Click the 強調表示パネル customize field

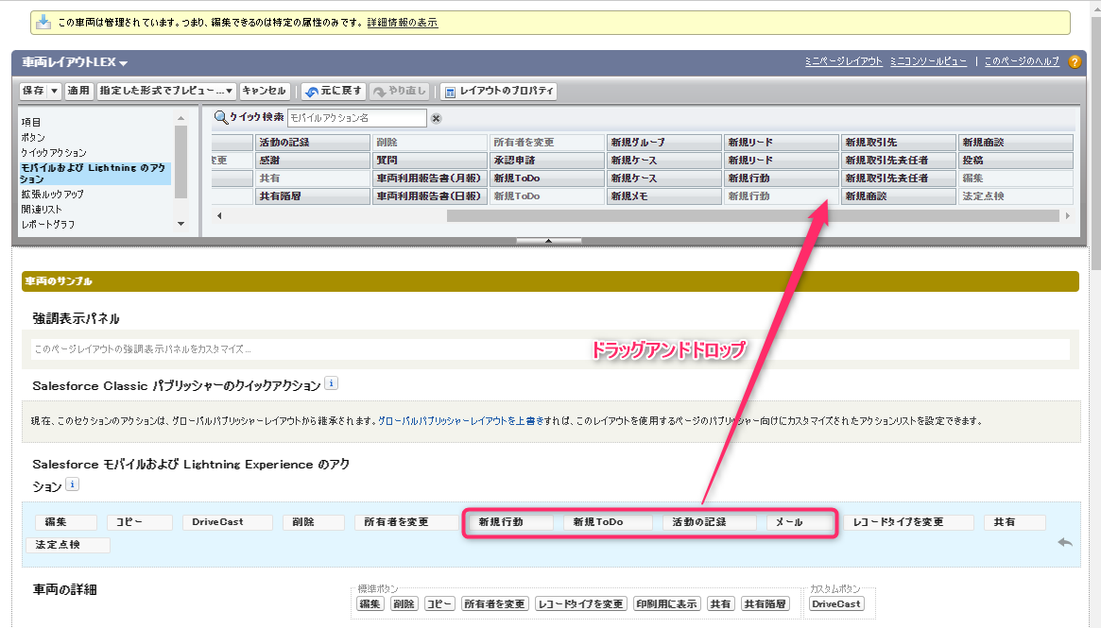coord(550,348)
